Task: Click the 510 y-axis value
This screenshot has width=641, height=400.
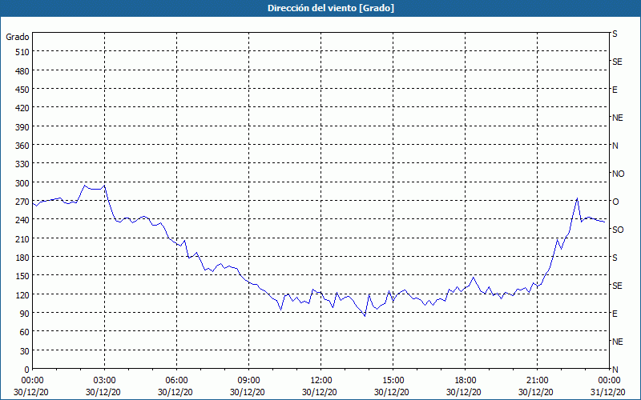Action: tap(22, 52)
